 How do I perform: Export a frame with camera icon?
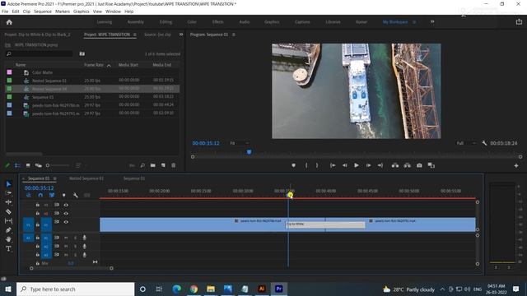click(419, 165)
